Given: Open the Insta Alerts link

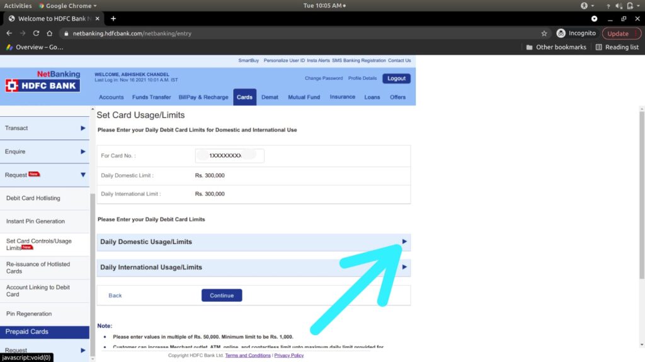Looking at the screenshot, I should [318, 60].
